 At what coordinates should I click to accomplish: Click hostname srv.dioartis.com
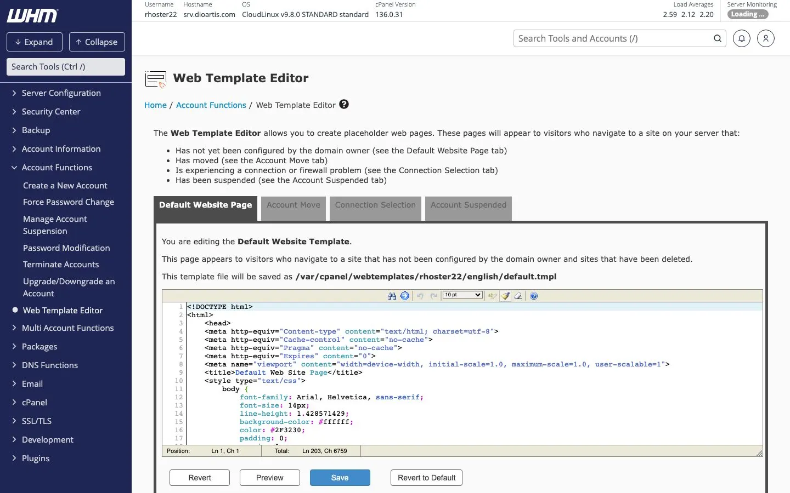point(209,15)
